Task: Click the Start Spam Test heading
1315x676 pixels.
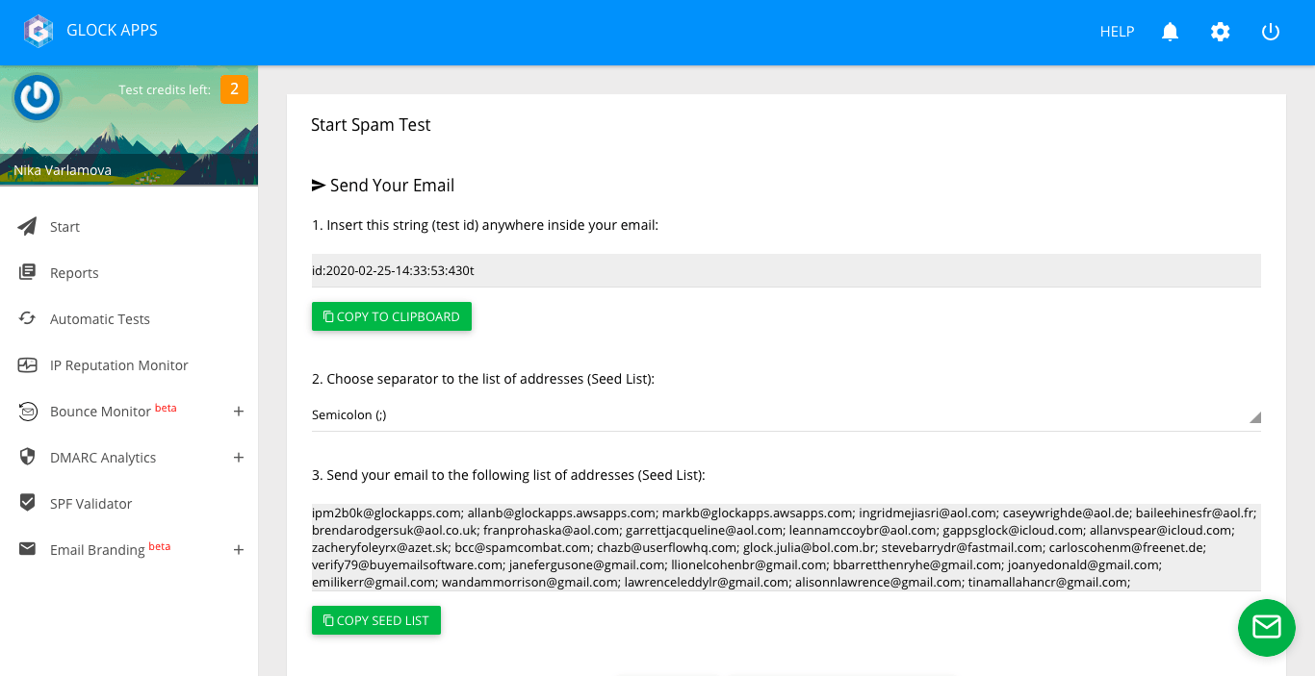Action: click(371, 125)
